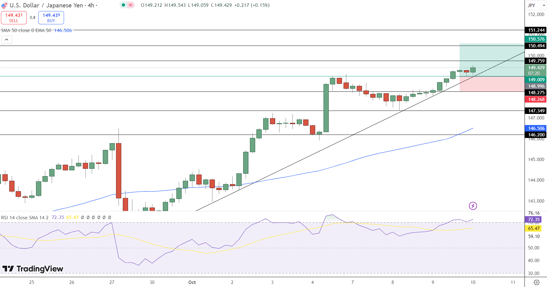The image size is (547, 287).
Task: Click the red 148.268 stop price label
Action: 536,99
